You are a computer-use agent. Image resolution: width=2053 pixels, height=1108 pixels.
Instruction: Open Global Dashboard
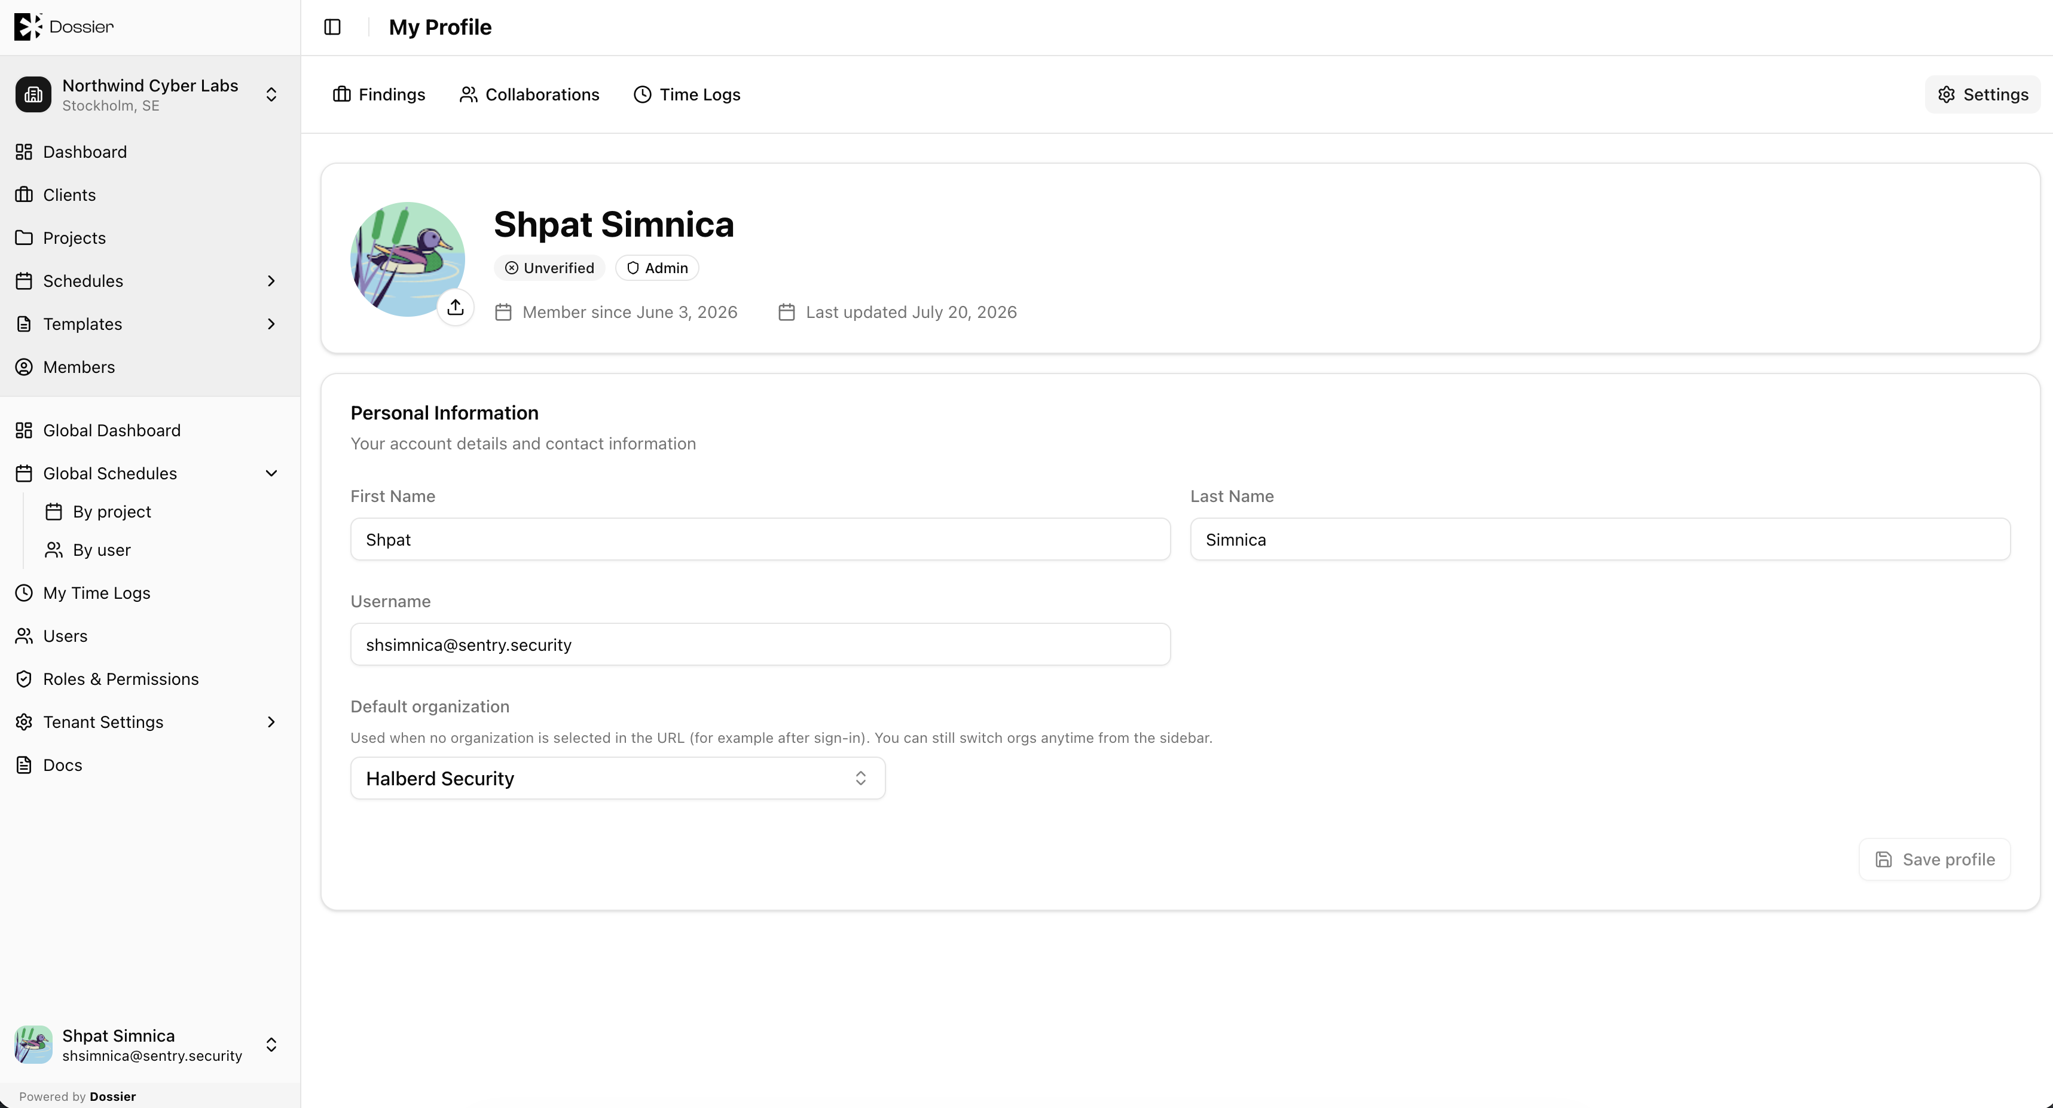point(150,430)
